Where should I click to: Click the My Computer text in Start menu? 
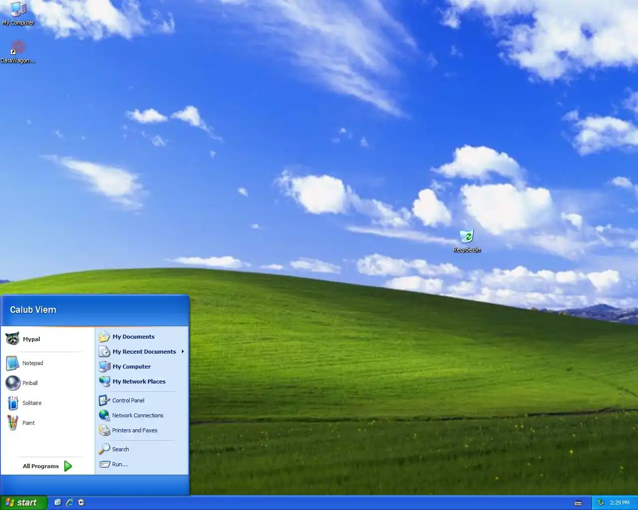pyautogui.click(x=132, y=367)
